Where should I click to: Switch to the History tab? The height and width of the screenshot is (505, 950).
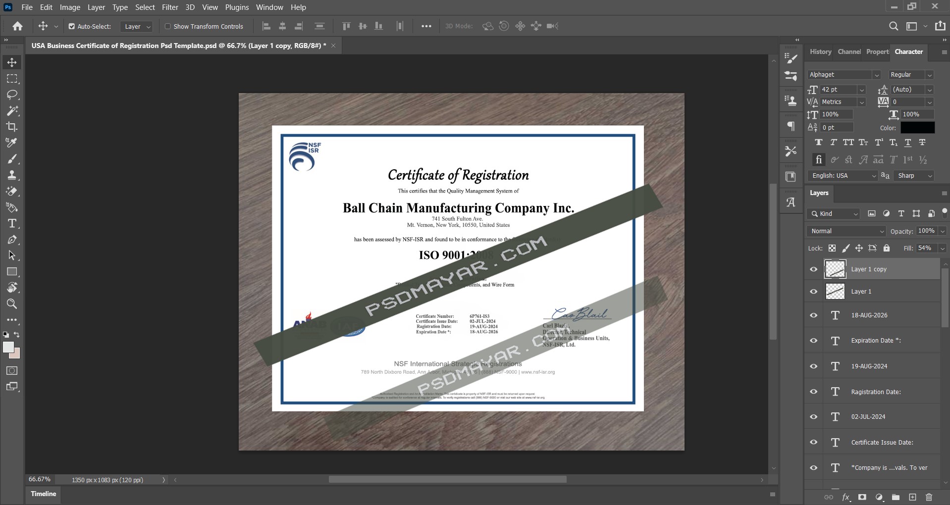820,51
